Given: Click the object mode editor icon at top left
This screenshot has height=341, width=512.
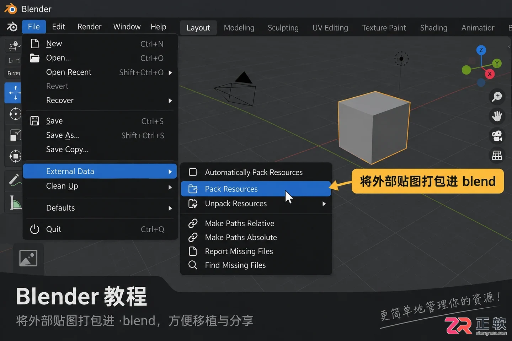Looking at the screenshot, I should (x=14, y=46).
